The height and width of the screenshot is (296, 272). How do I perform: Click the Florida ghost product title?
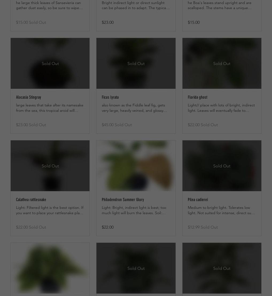pyautogui.click(x=197, y=97)
